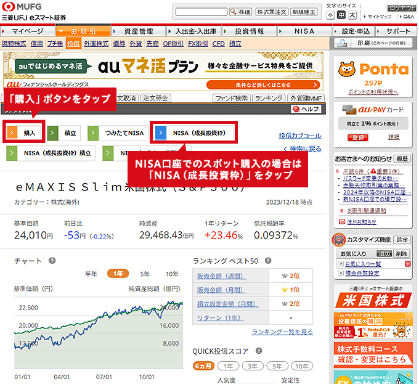Image resolution: width=419 pixels, height=384 pixels.
Task: Click the help icon next to ランキング ベスト50
Action: pos(268,261)
